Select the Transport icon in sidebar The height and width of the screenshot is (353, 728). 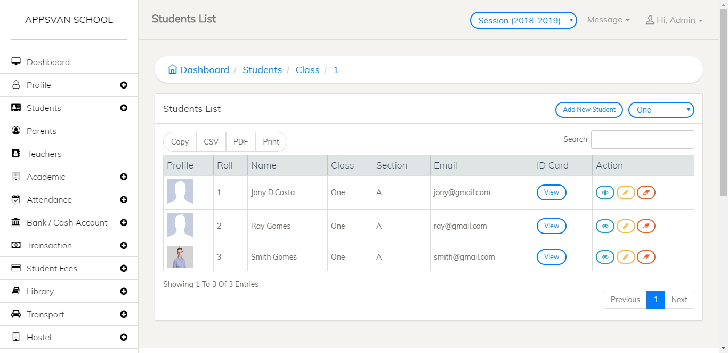tap(16, 314)
